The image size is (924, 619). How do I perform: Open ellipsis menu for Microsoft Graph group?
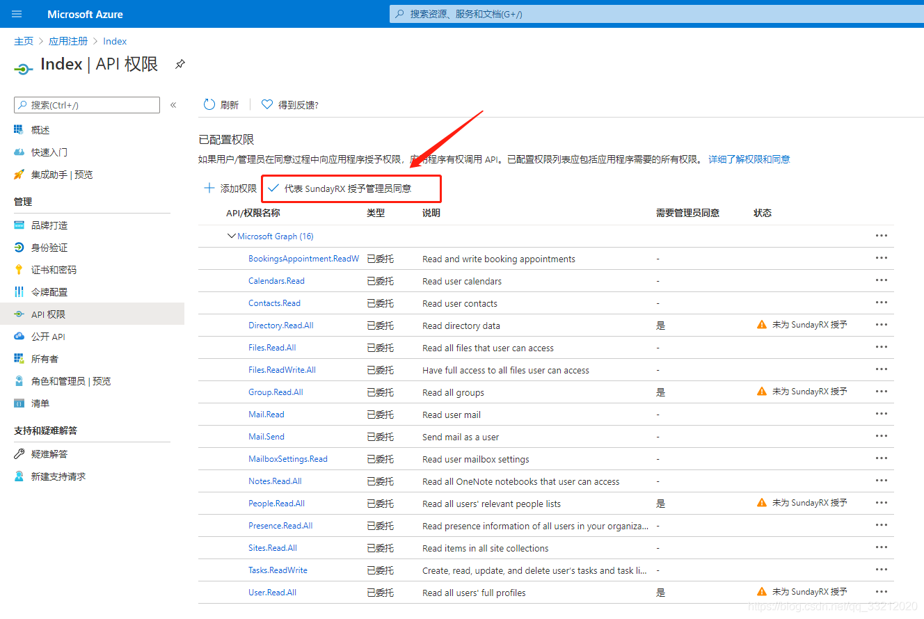click(x=882, y=236)
